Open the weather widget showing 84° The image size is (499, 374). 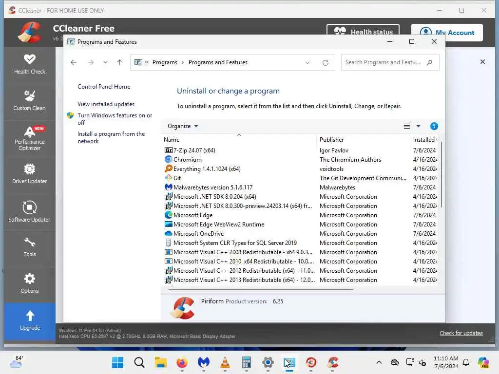17,362
